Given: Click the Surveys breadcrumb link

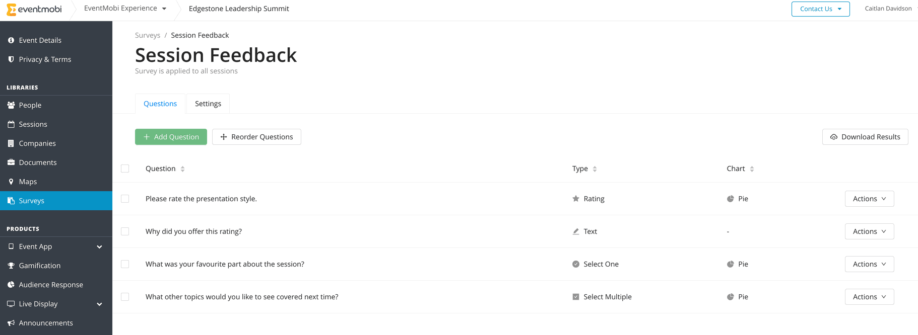Looking at the screenshot, I should [148, 35].
